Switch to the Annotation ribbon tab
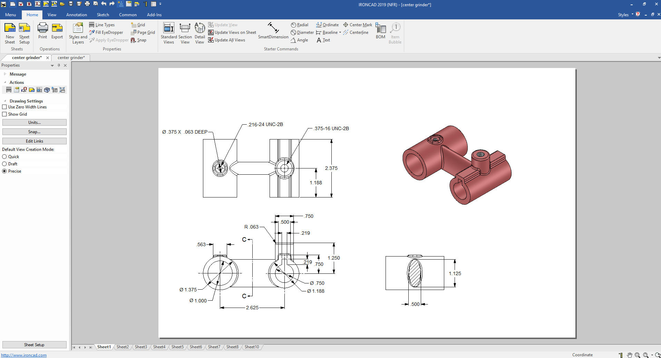Image resolution: width=661 pixels, height=358 pixels. [x=76, y=15]
